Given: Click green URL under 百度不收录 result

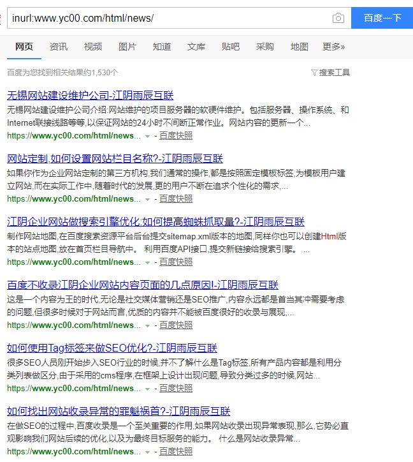Looking at the screenshot, I should click(74, 325).
